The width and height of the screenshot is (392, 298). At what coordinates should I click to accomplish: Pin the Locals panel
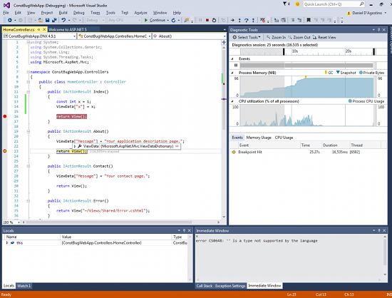pos(185,230)
